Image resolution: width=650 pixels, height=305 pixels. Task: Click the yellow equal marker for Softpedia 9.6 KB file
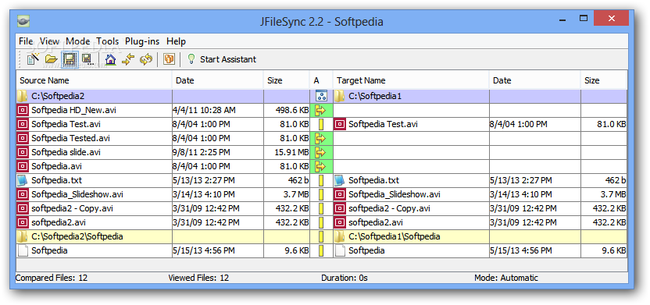[x=321, y=251]
